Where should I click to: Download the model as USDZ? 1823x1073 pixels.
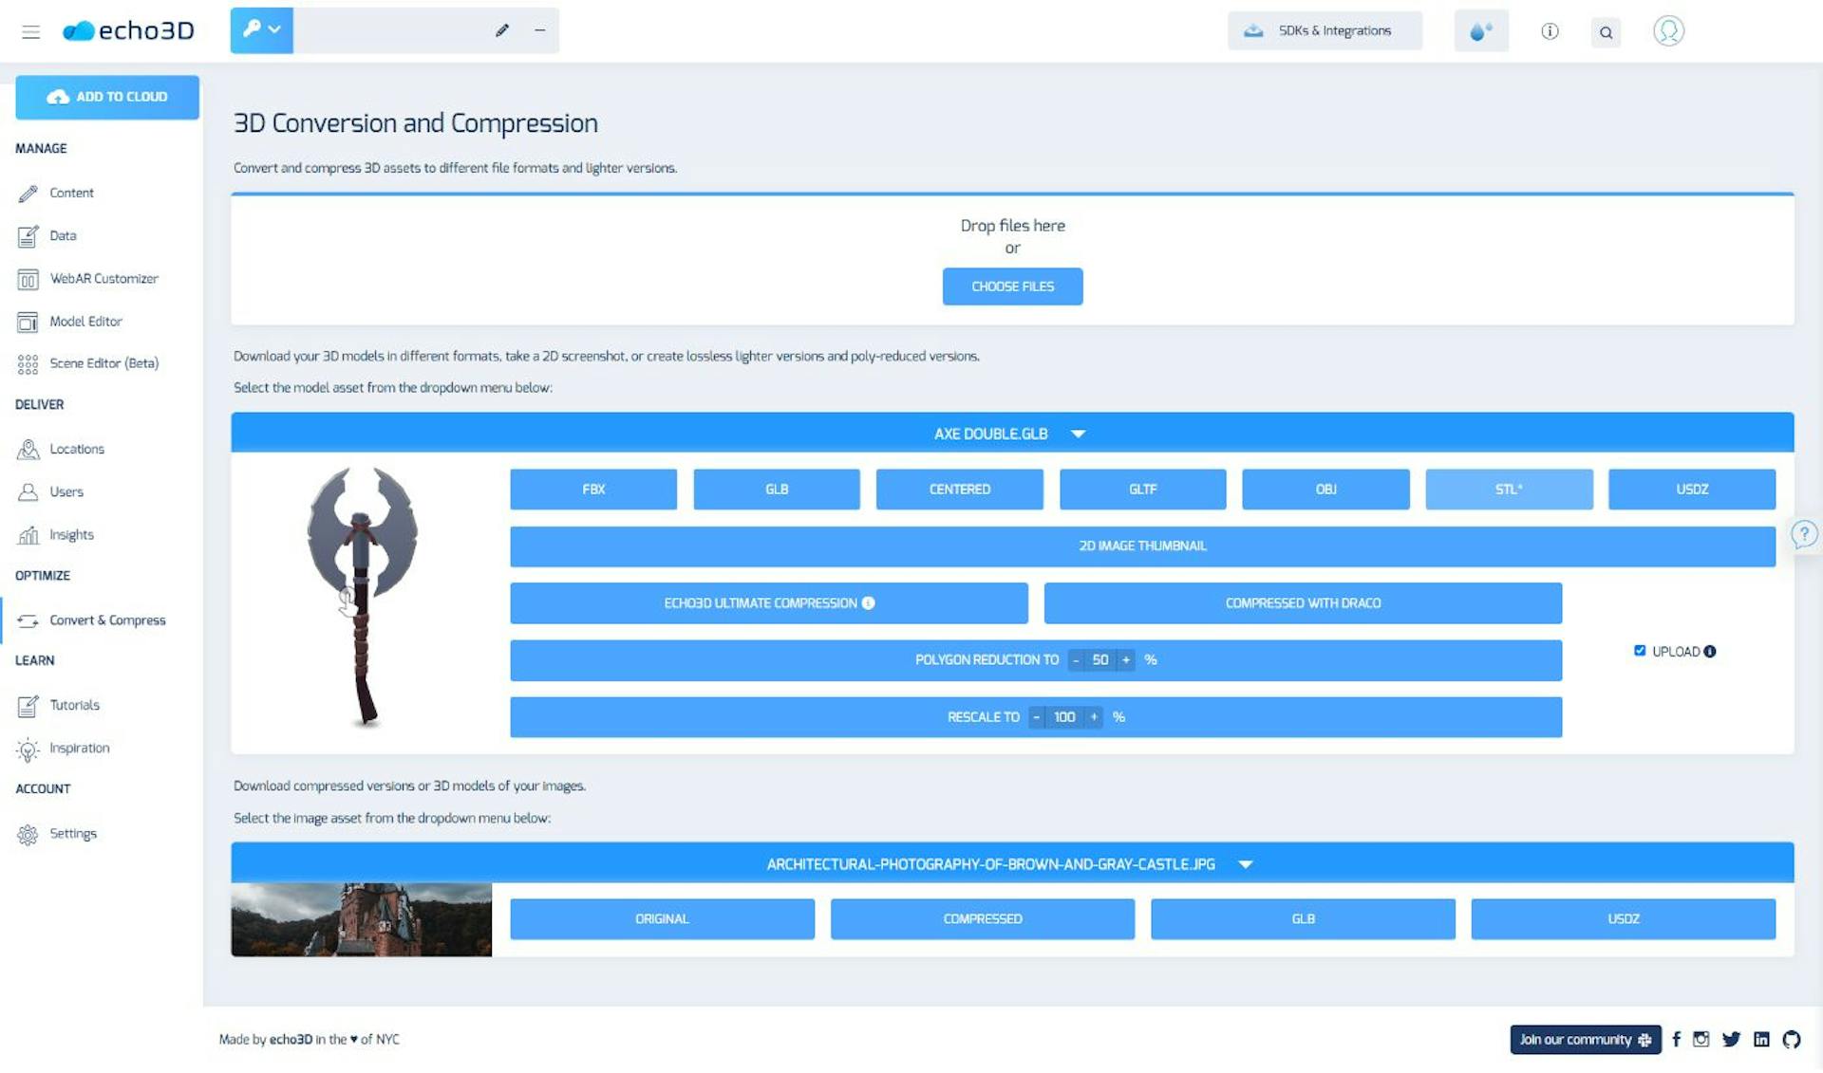[x=1692, y=489]
